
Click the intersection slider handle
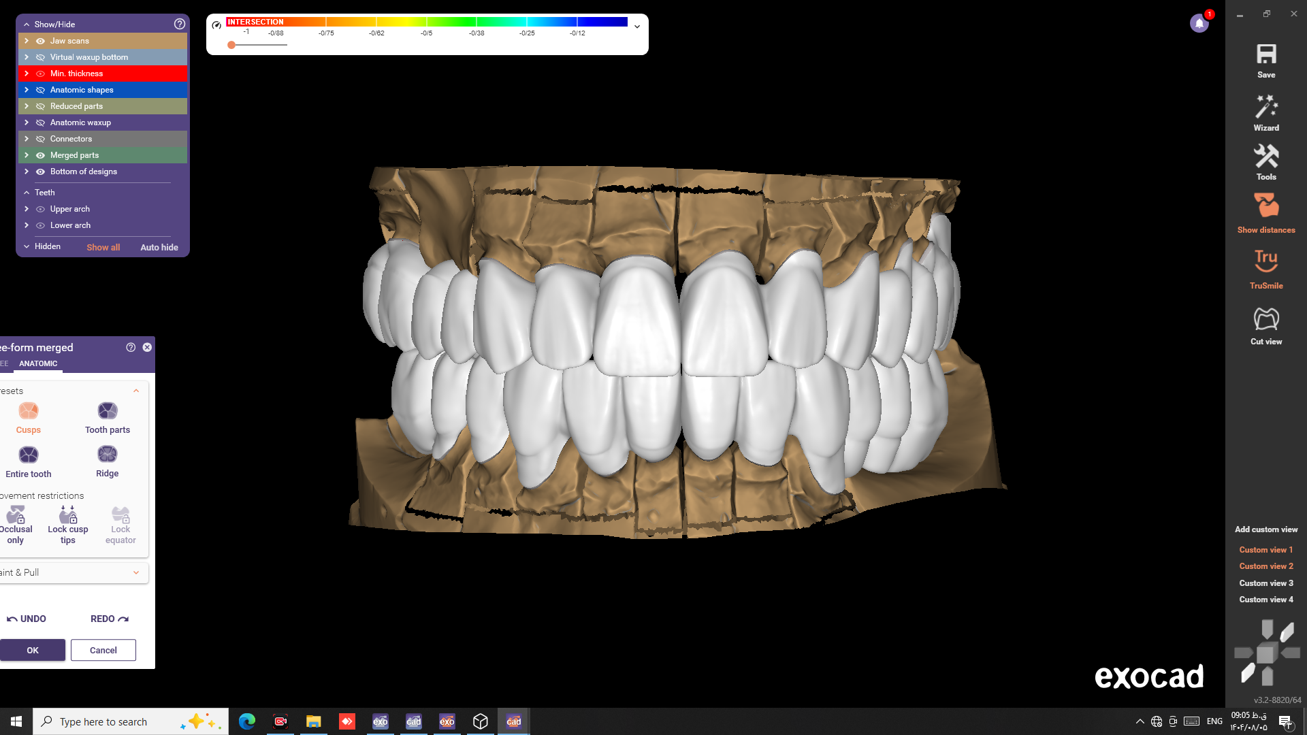click(231, 45)
